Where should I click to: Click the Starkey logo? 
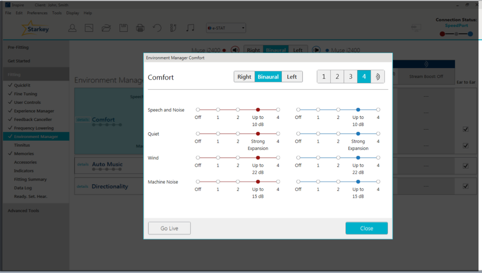(x=35, y=29)
